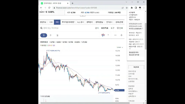Open the 공매도현황 tab
This screenshot has height=104, width=185.
coord(119,22)
